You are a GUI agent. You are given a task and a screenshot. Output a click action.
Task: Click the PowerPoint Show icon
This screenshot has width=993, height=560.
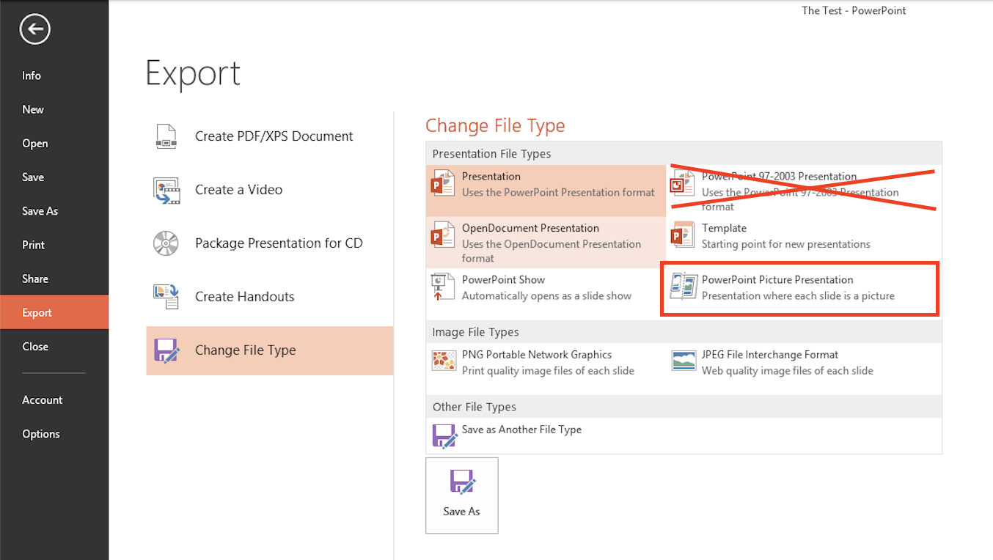(444, 287)
